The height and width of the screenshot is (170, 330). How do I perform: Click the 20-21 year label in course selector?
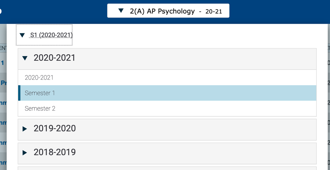point(213,12)
